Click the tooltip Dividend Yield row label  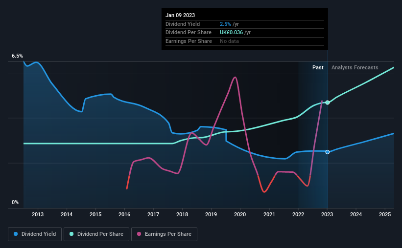183,24
